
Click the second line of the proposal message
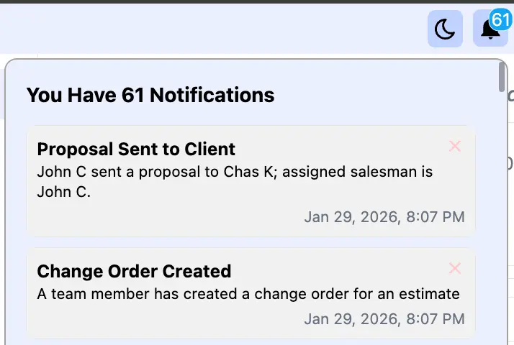63,192
